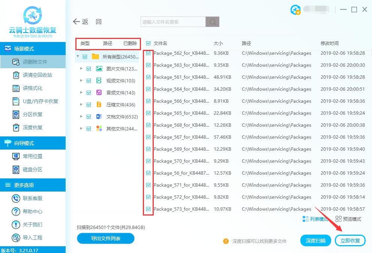
Task: Toggle checkbox for Package_573_for_KB448
Action: [148, 209]
